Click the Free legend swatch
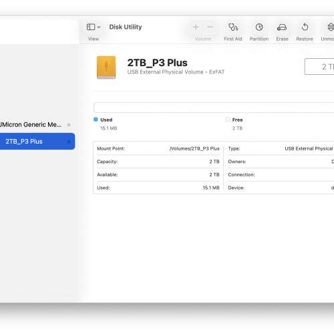 coord(228,120)
